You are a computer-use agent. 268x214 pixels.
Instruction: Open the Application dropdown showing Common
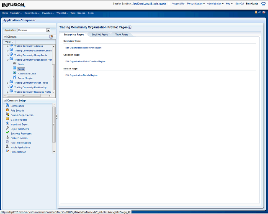[48, 30]
